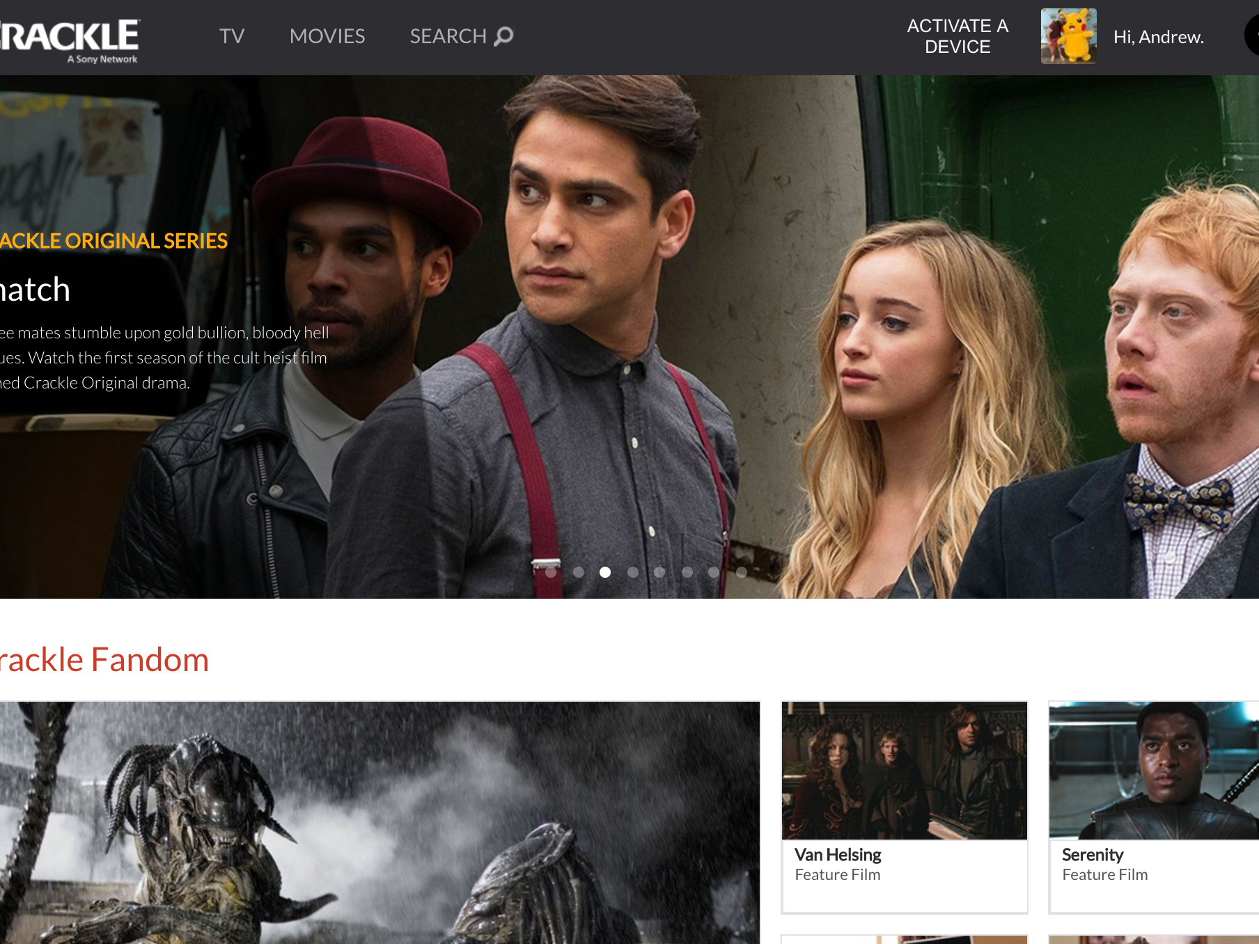
Task: Click the Snatch description text
Action: 164,358
